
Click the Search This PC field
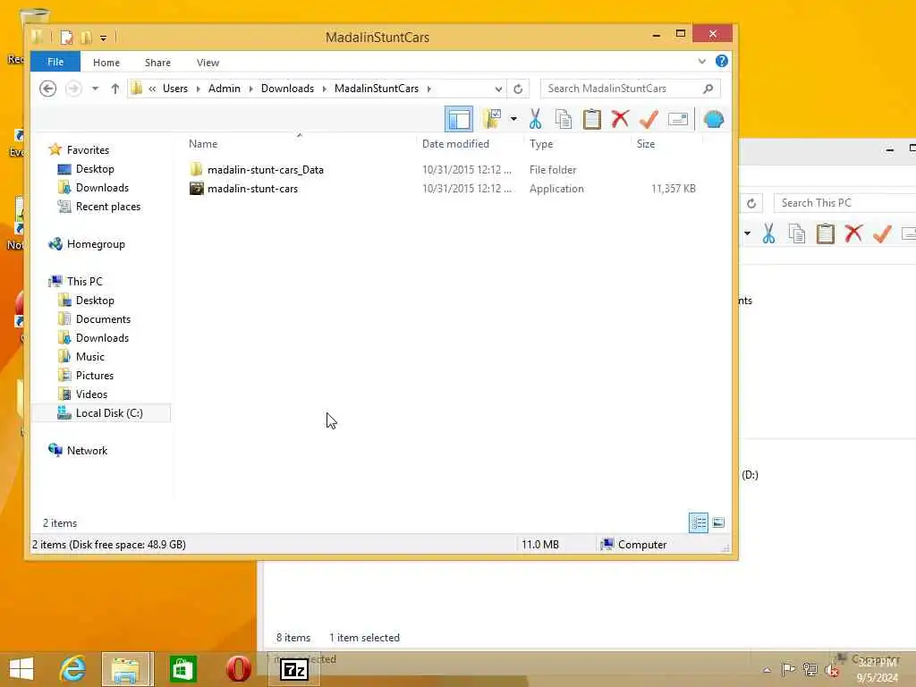click(844, 203)
